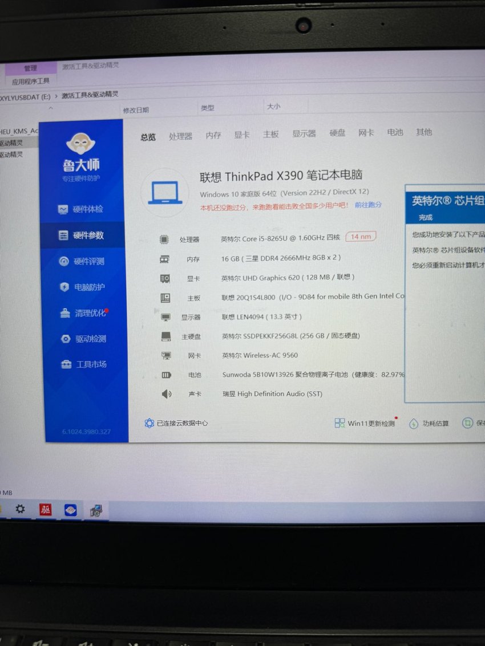Image resolution: width=485 pixels, height=646 pixels.
Task: Select 硬件参数 in the 鲁大师 sidebar
Action: click(x=81, y=235)
